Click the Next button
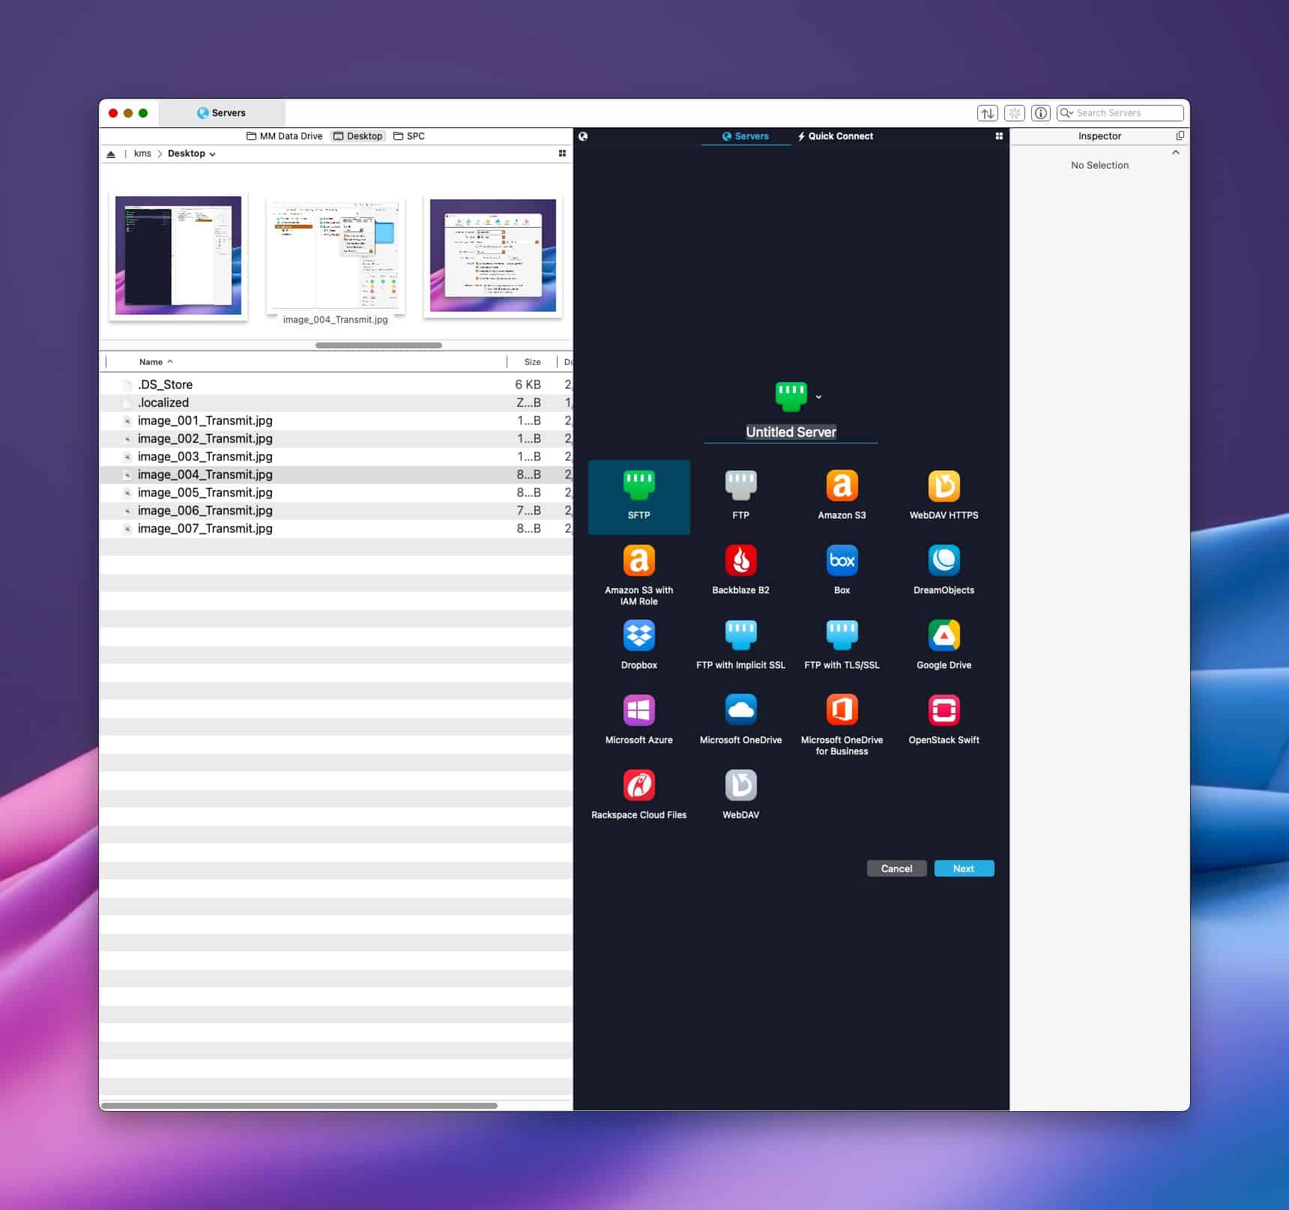The height and width of the screenshot is (1210, 1289). pos(963,868)
